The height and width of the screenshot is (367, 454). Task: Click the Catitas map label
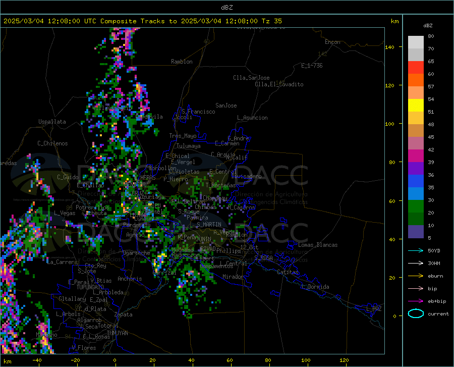288,272
